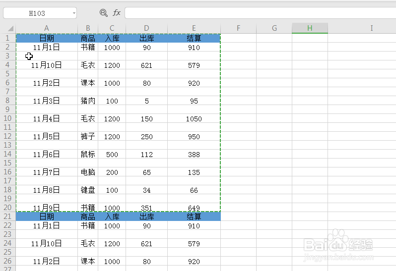Expand the Name Box dropdown arrow
This screenshot has width=396, height=271.
[x=74, y=13]
